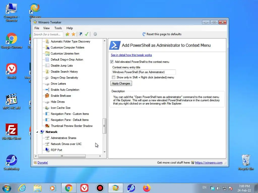Click the Apply Changes button

click(x=121, y=83)
